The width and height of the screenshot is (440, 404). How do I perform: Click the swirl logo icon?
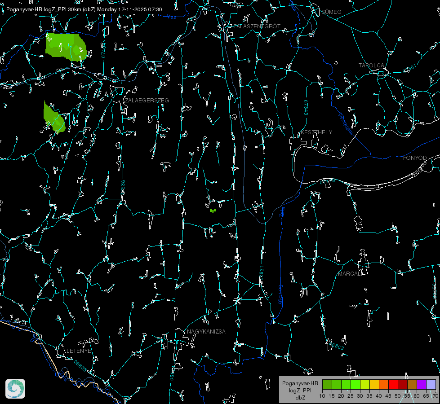tap(15, 389)
